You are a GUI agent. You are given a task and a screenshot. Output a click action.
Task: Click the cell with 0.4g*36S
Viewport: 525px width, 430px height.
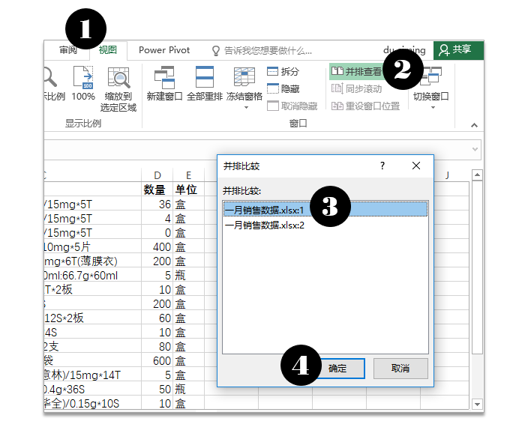92,390
